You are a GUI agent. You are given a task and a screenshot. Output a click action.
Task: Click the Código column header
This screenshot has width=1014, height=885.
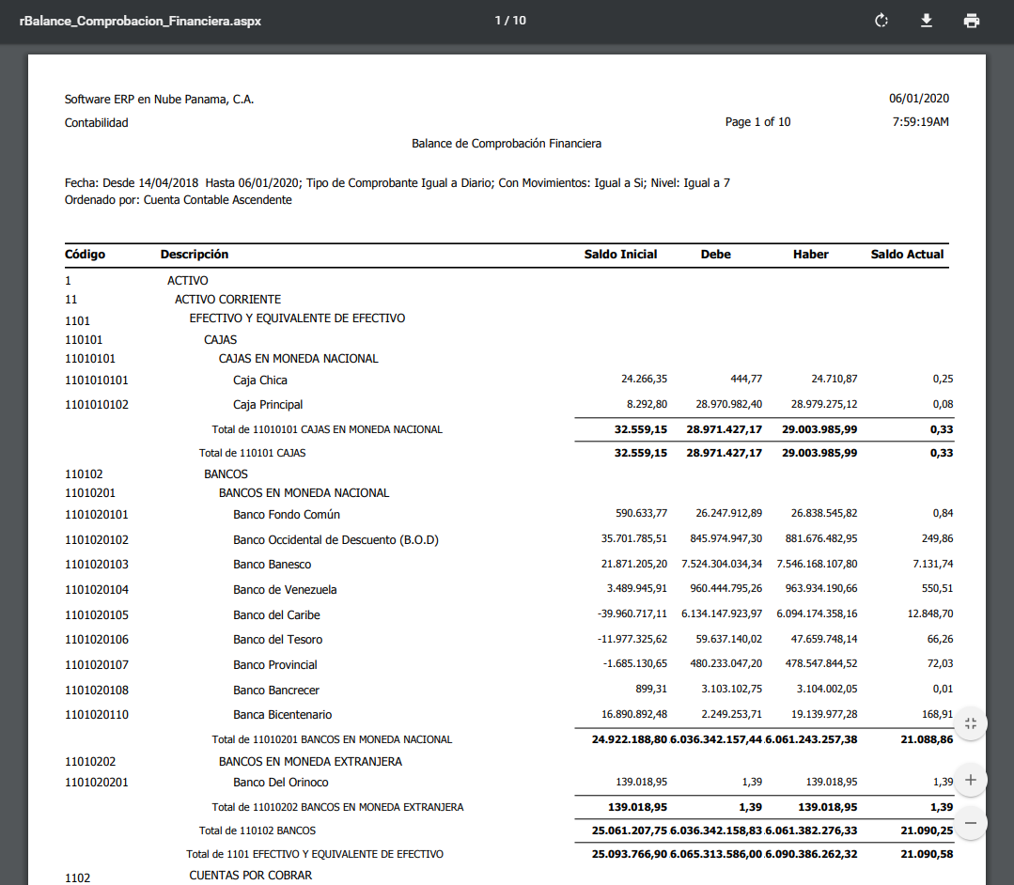85,255
